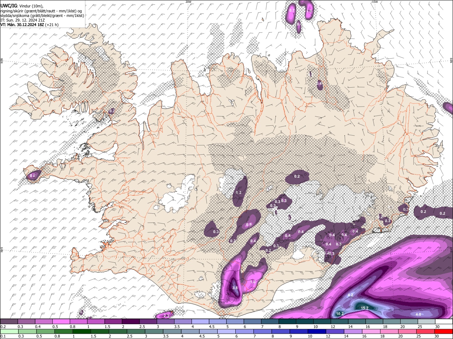Screen dimensions: 453x339
Task: Pick the dusky purple 0.2 snow legend swatch
Action: pyautogui.click(x=9, y=321)
